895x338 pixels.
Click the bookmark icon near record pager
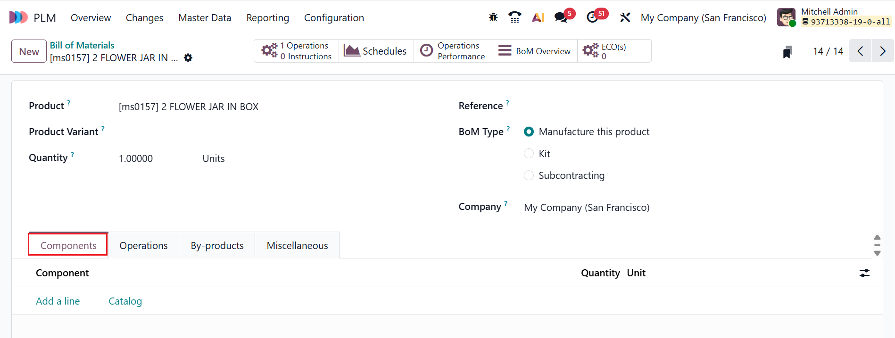coord(787,52)
